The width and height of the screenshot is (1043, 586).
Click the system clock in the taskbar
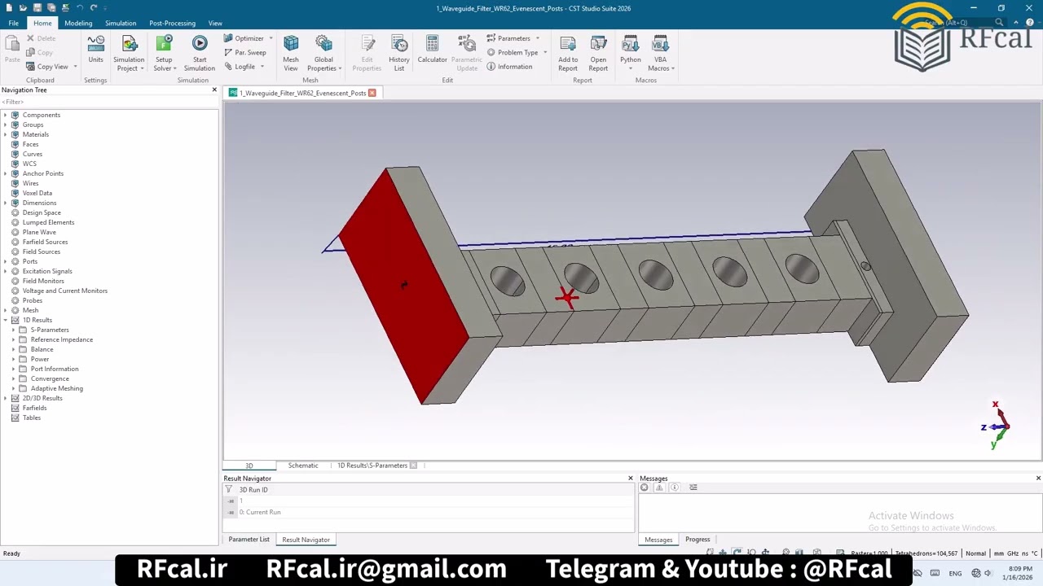[1019, 573]
